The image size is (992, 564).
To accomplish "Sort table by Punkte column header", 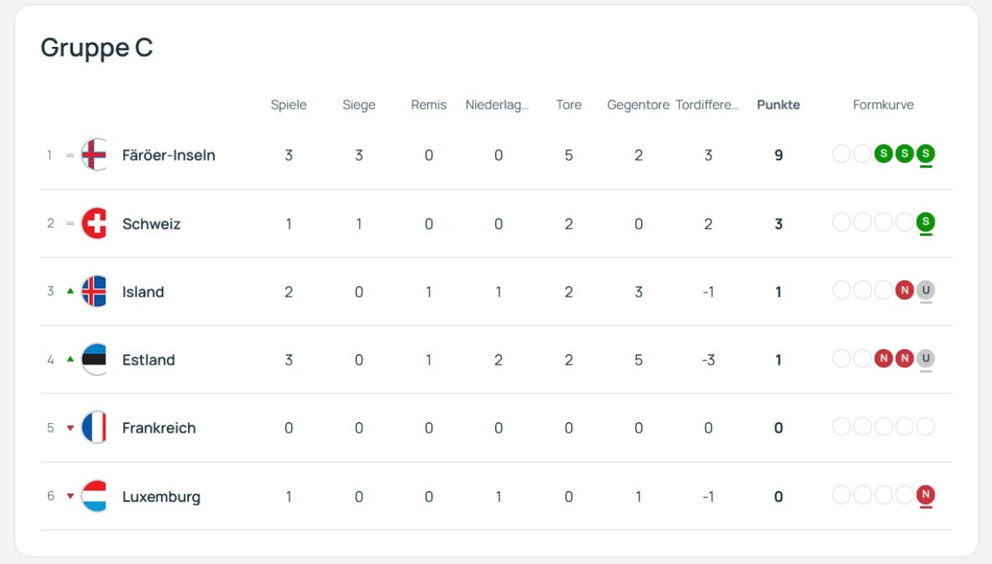I will pyautogui.click(x=778, y=105).
